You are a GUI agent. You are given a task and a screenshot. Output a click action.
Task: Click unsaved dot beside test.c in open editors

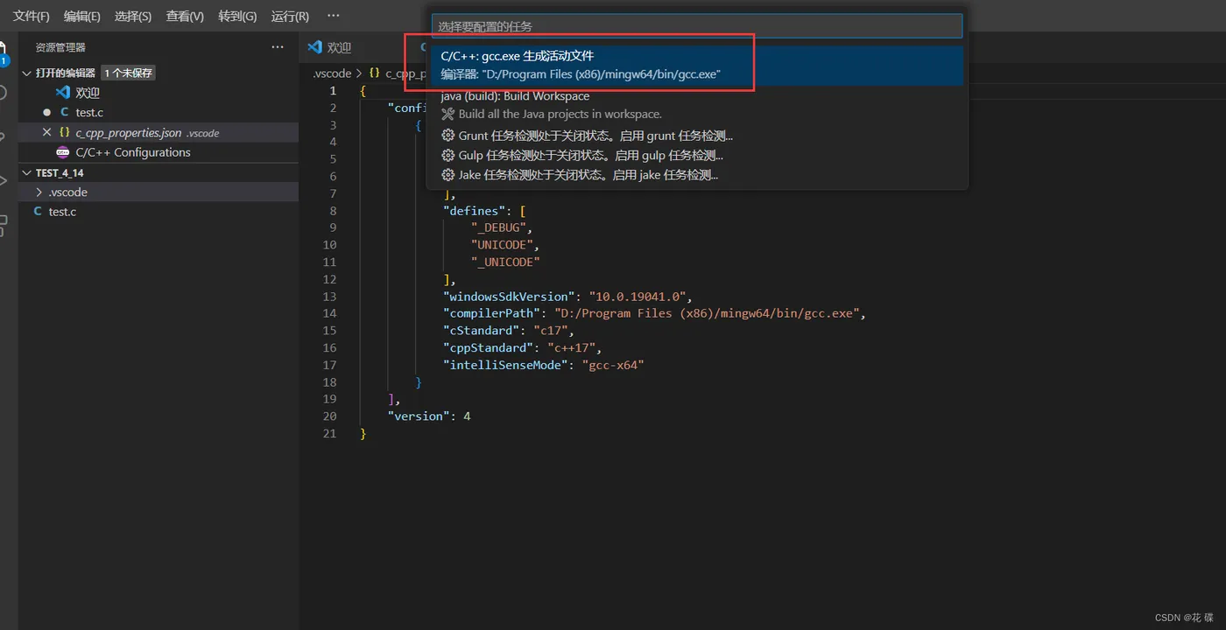pyautogui.click(x=47, y=113)
